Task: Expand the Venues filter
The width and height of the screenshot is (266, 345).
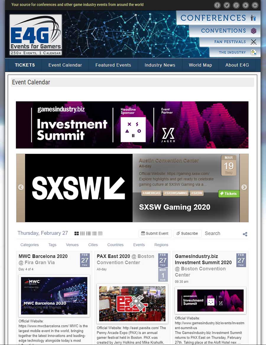Action: click(x=72, y=245)
